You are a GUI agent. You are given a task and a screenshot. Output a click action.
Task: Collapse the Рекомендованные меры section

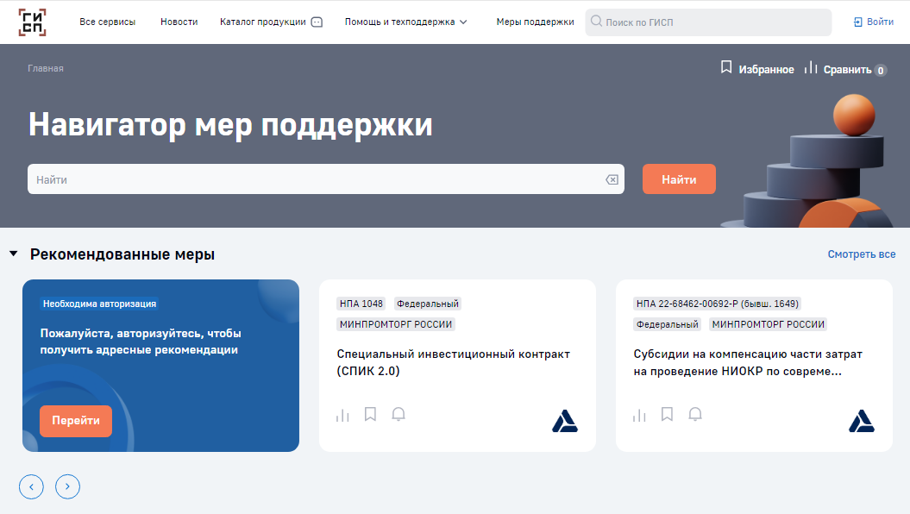[12, 254]
